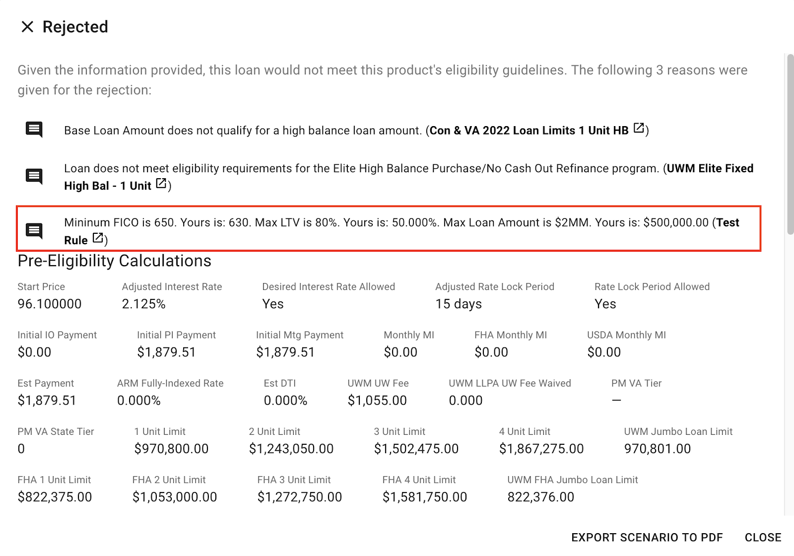
Task: Click the 'PM VA State Tier' label
Action: click(x=56, y=432)
